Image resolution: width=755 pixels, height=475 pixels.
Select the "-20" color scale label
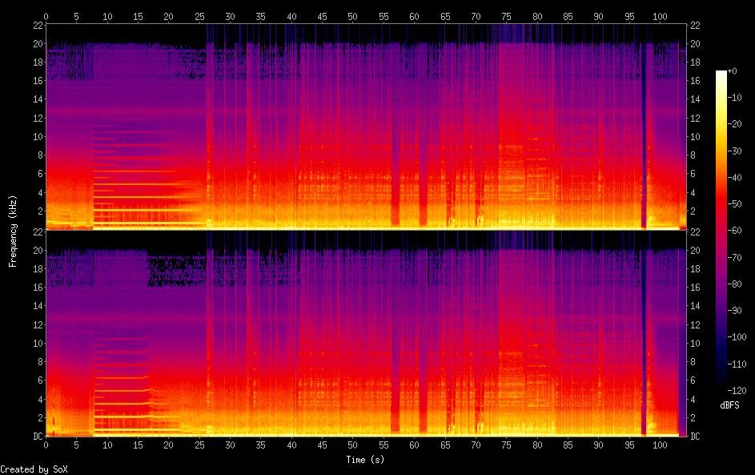pos(734,124)
